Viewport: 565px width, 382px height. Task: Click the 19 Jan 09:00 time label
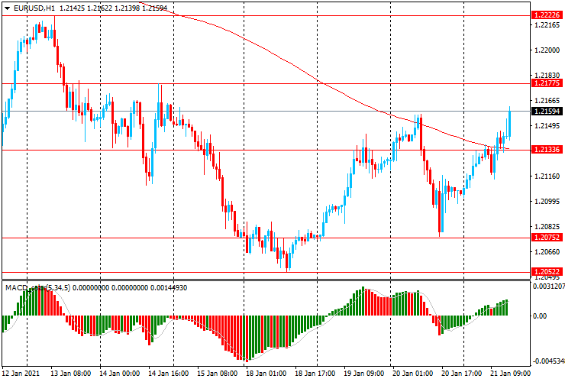pyautogui.click(x=364, y=374)
